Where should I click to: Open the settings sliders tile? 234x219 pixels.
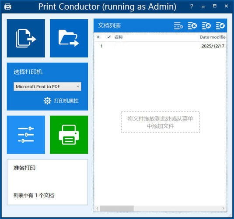pos(26,135)
